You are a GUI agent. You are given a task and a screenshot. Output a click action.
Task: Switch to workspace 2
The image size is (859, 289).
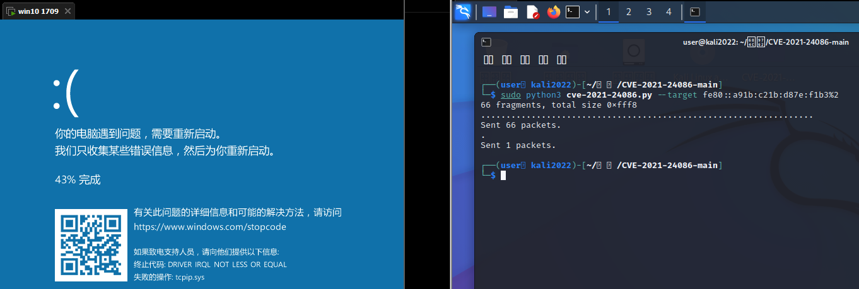[629, 11]
